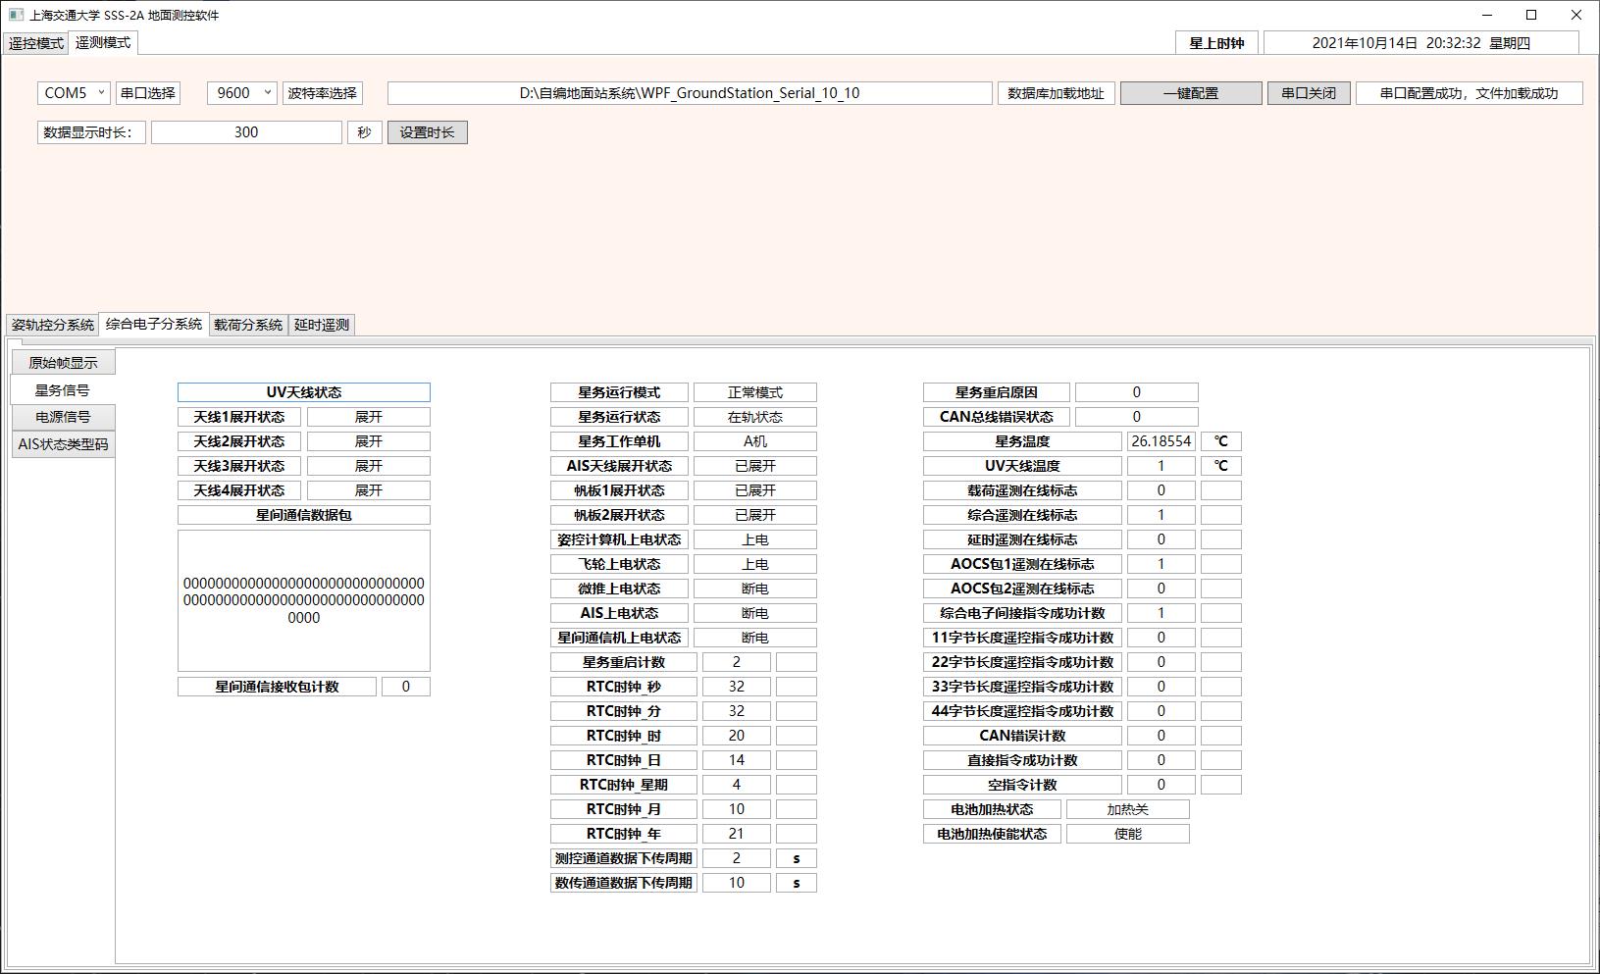This screenshot has width=1600, height=974.
Task: Click the 星上时钟 date-time display
Action: [x=1420, y=43]
